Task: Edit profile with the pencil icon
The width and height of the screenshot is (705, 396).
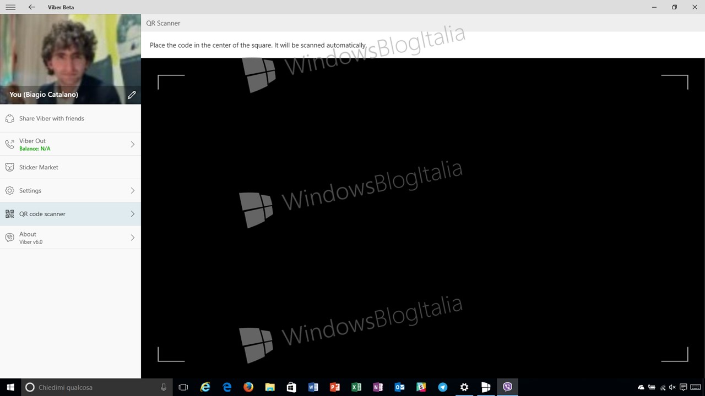Action: point(132,95)
